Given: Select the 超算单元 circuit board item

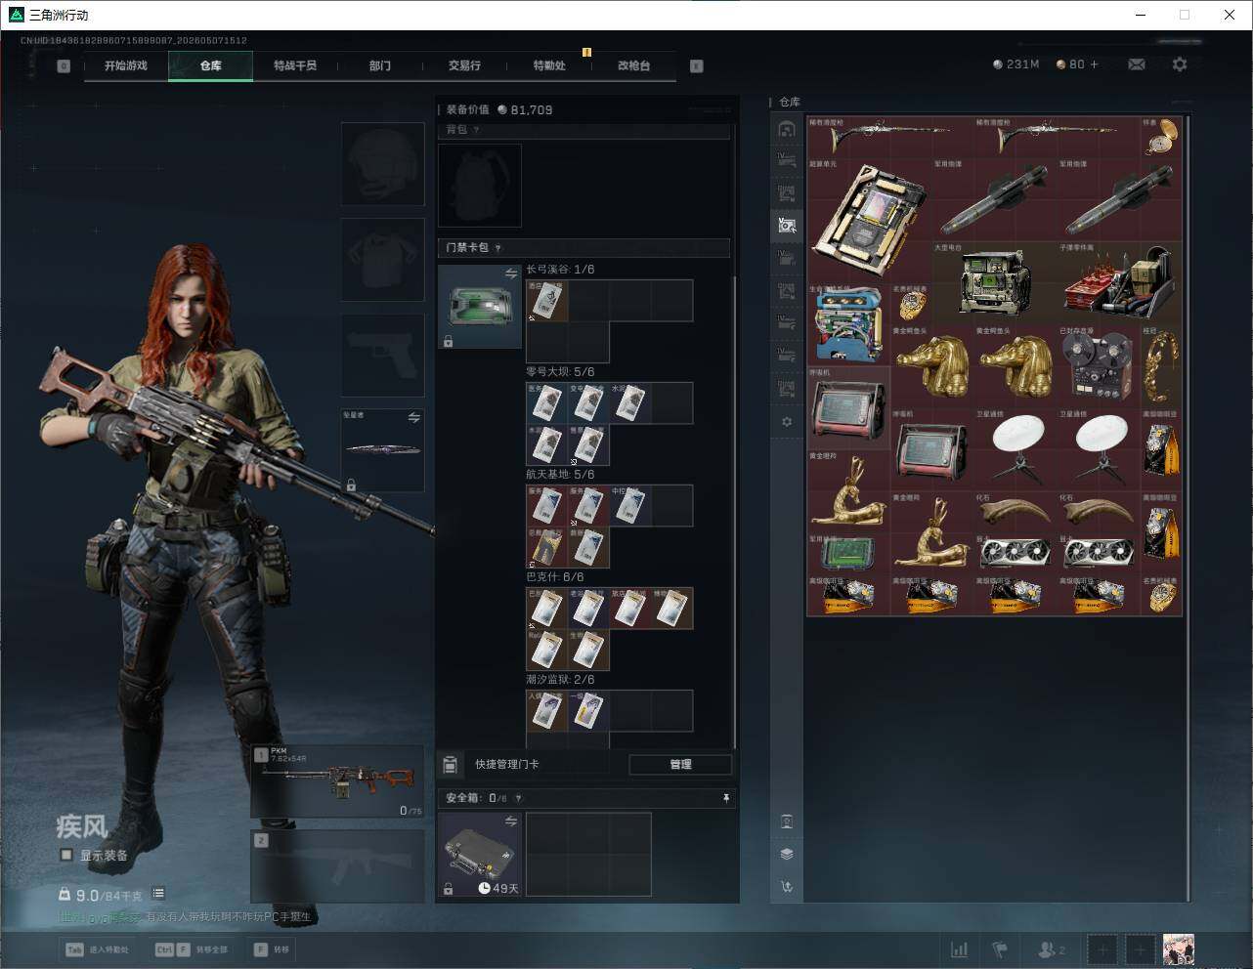Looking at the screenshot, I should click(x=870, y=221).
